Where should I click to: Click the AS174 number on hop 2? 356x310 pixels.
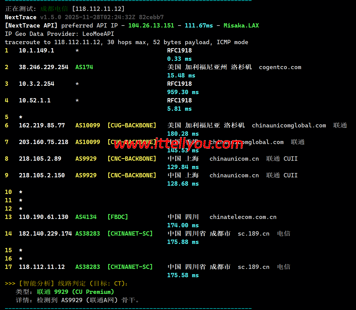point(84,67)
